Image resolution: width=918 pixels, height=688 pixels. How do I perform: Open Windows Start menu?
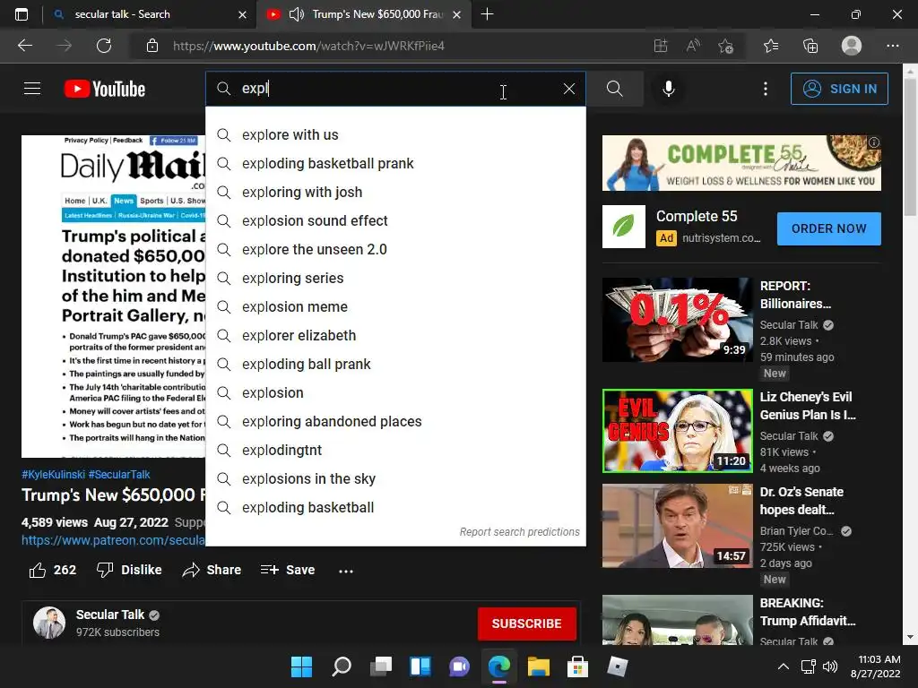(x=301, y=666)
